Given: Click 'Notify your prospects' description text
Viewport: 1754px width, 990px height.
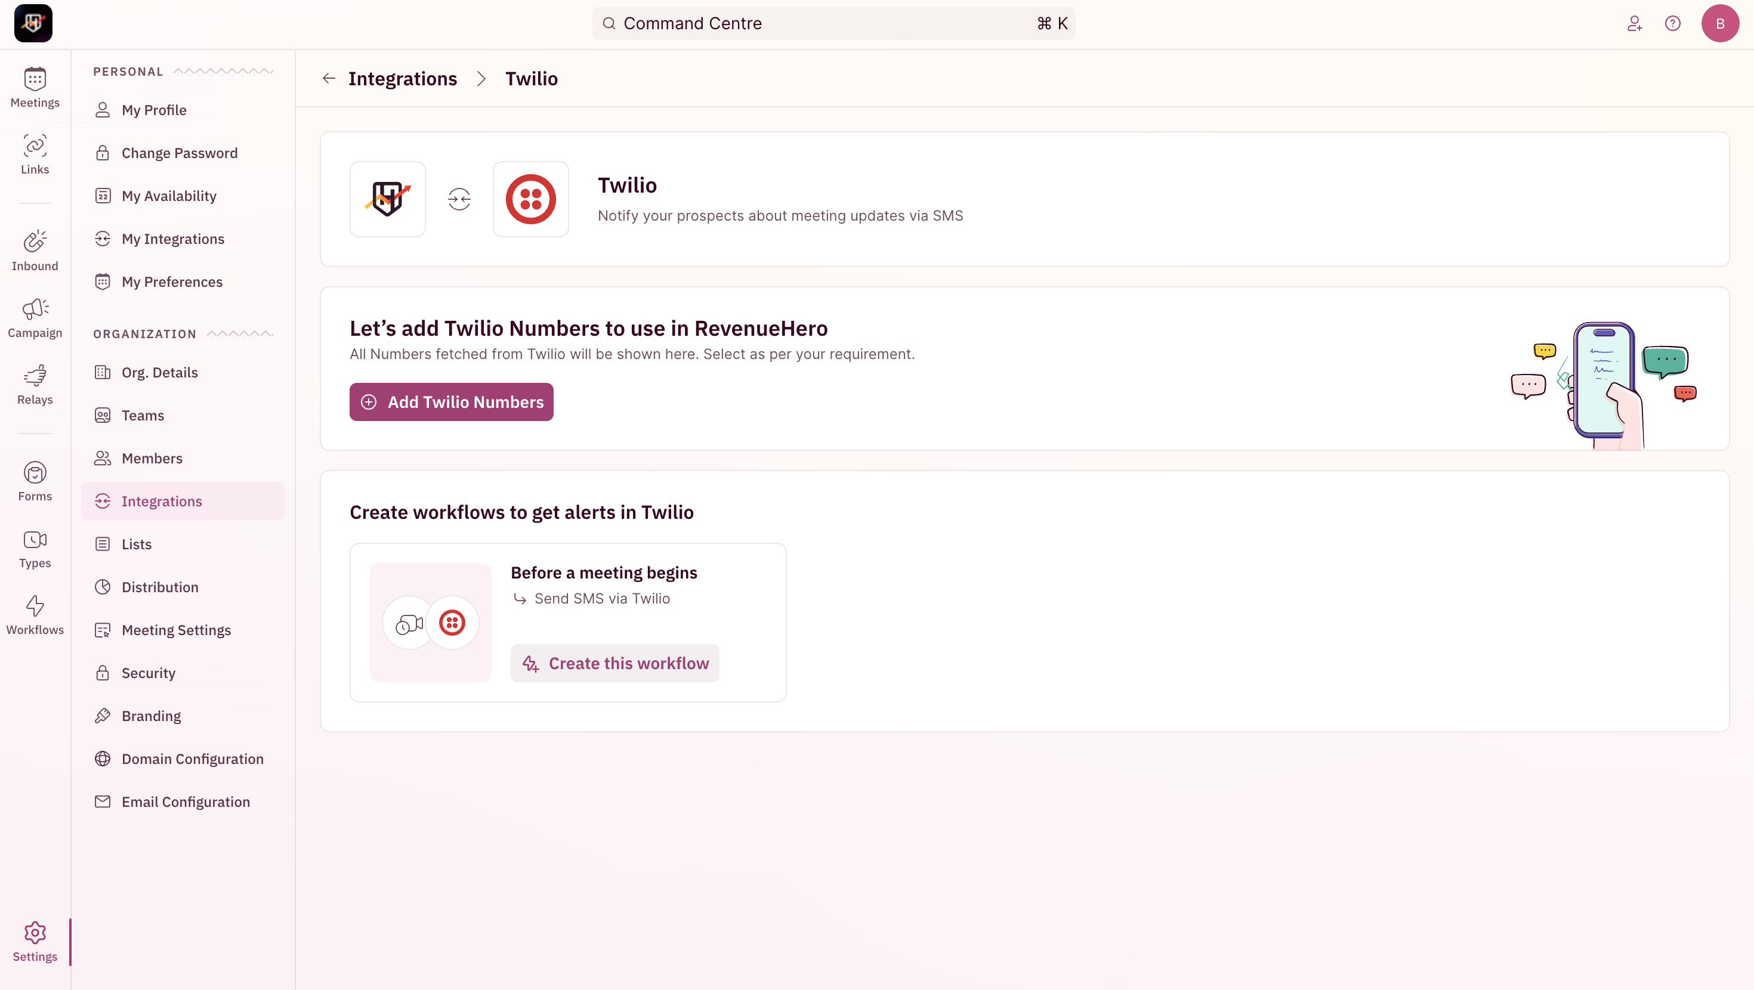Looking at the screenshot, I should point(780,215).
